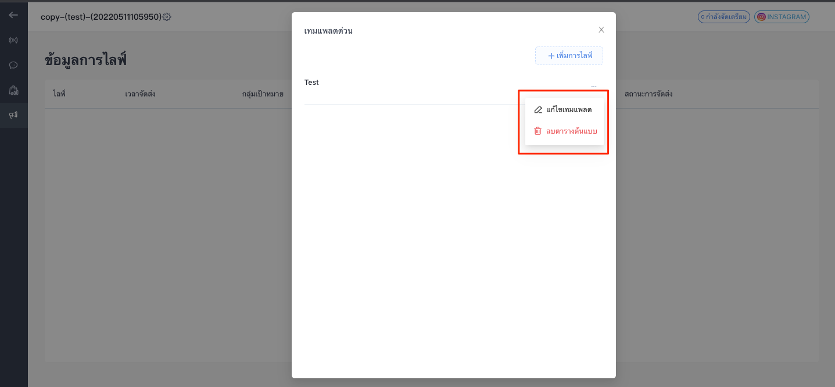Viewport: 835px width, 387px height.
Task: Click the ข้อมูลการไลฟ์ page heading
Action: pyautogui.click(x=86, y=60)
